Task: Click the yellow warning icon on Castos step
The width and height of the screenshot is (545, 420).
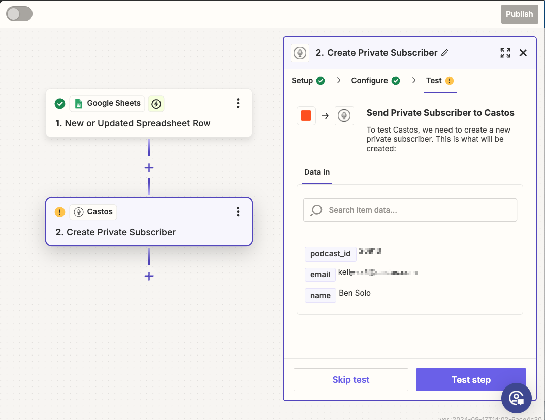Action: tap(60, 212)
